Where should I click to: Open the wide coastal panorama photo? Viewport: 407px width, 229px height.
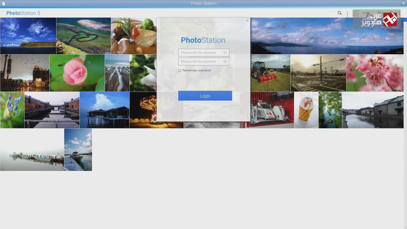327,36
